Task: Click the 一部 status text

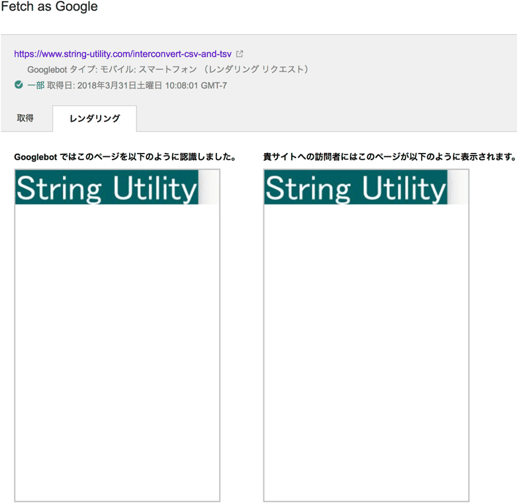Action: click(36, 85)
